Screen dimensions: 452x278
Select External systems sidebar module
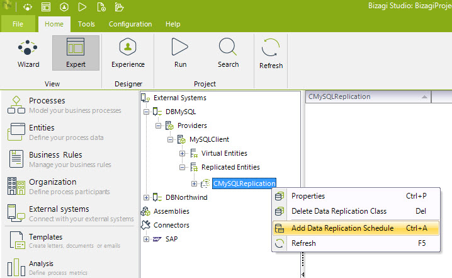pyautogui.click(x=71, y=213)
